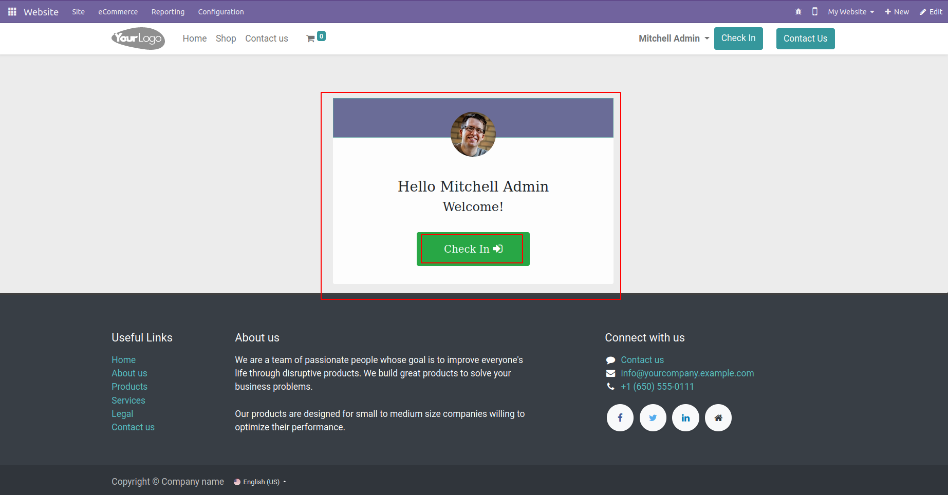Open the Configuration menu
Image resolution: width=948 pixels, height=495 pixels.
click(x=221, y=12)
